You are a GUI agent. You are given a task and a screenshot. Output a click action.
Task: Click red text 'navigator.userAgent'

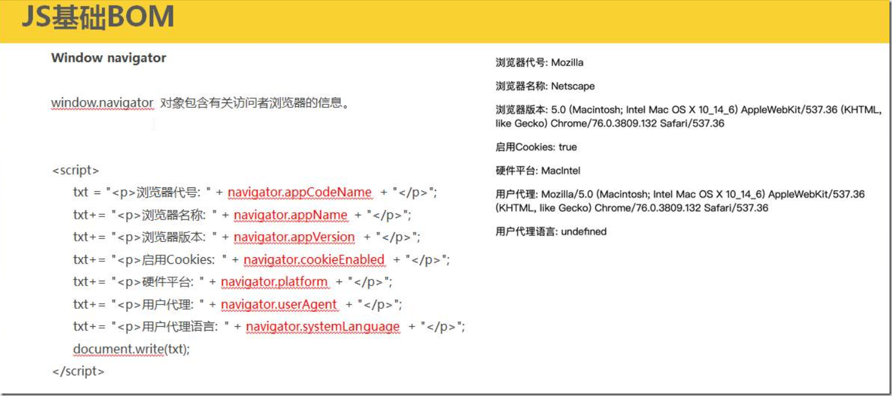[x=278, y=304]
